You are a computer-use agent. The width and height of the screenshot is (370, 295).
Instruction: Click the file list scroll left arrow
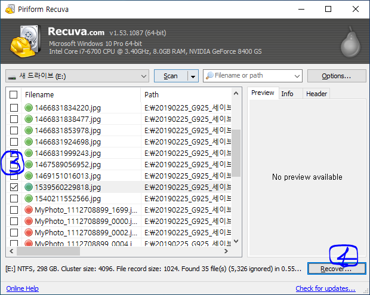(11, 251)
